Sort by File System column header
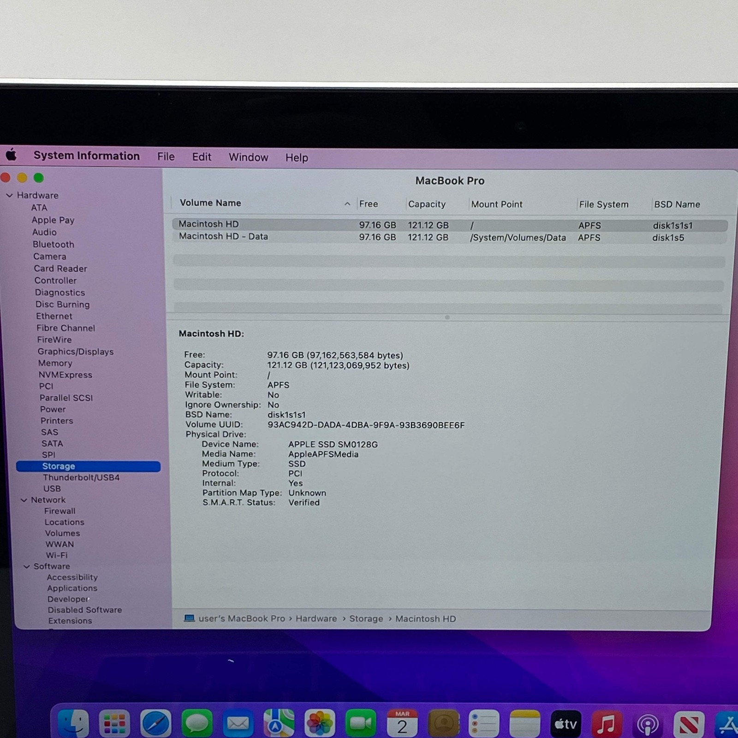738x738 pixels. [x=604, y=204]
